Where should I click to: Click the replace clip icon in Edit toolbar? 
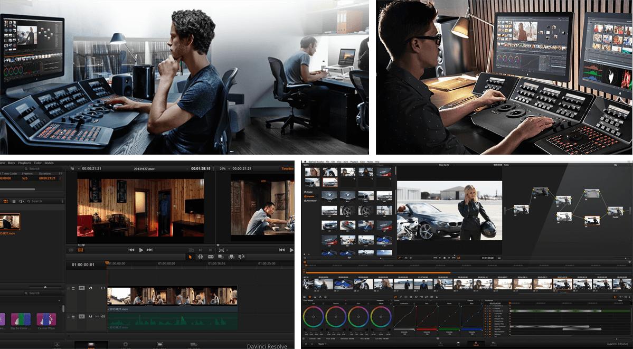pos(241,257)
